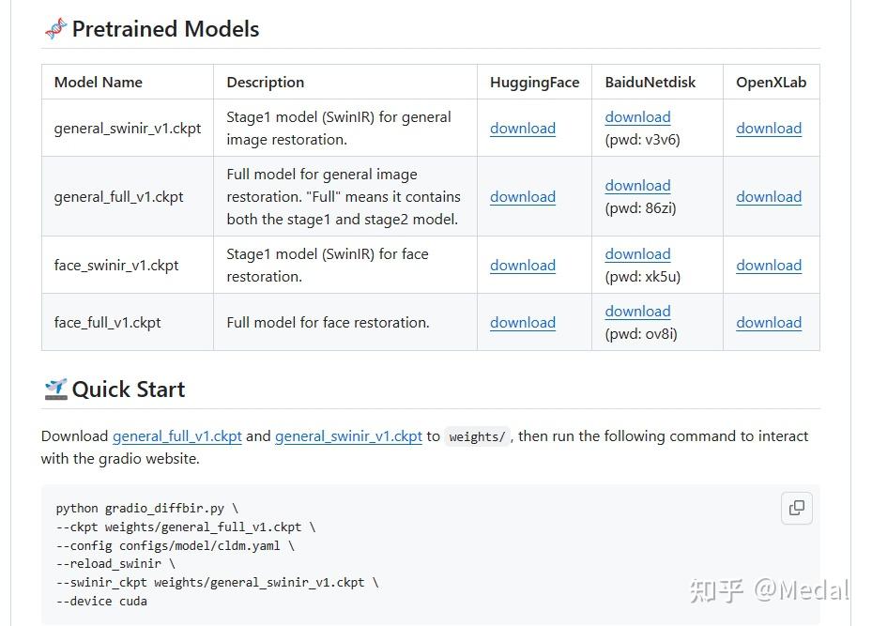Download general_full_v1.ckpt from OpenXLab
Viewport: 872px width, 626px height.
tap(769, 197)
